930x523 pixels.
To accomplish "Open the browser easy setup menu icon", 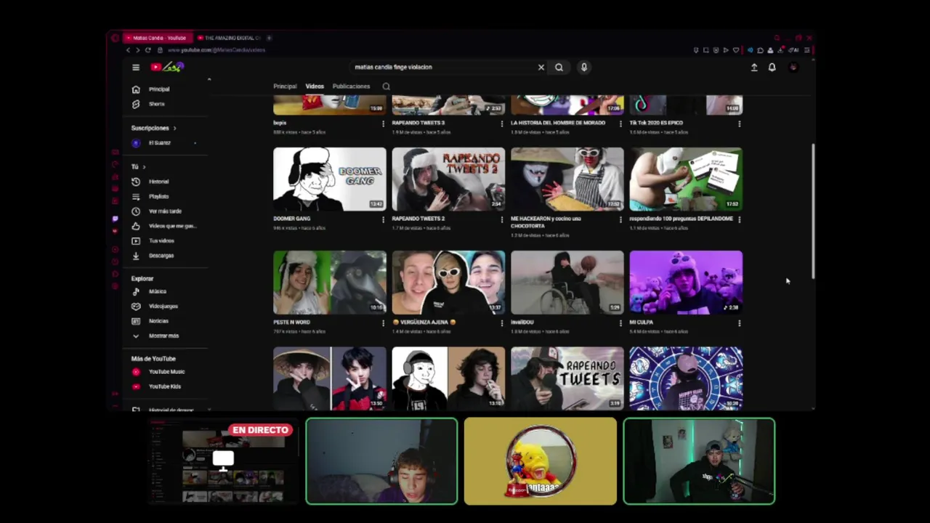I will (807, 50).
